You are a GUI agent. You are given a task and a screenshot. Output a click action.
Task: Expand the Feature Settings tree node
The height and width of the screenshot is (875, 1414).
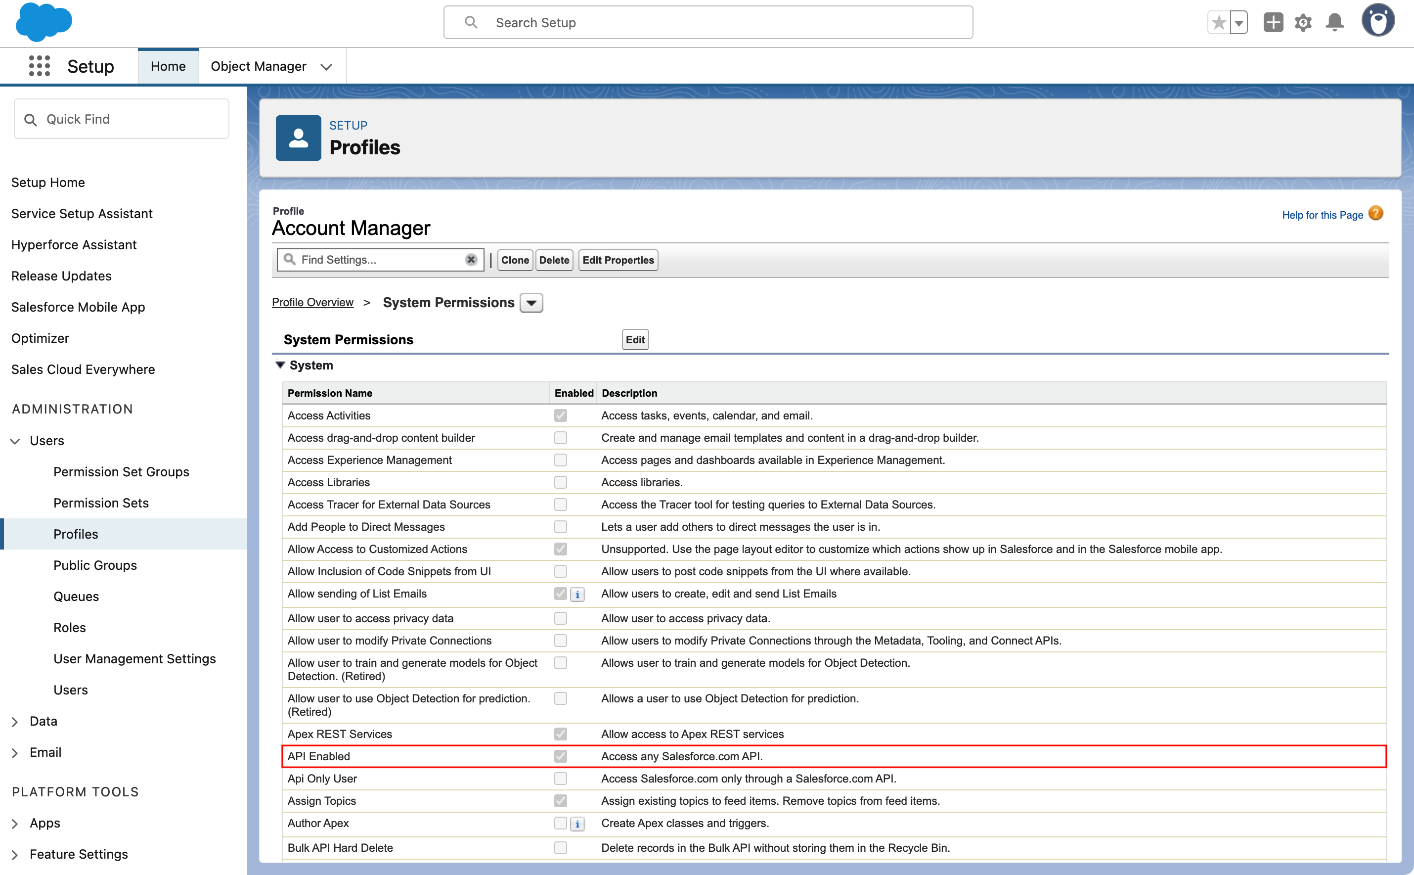(x=15, y=855)
